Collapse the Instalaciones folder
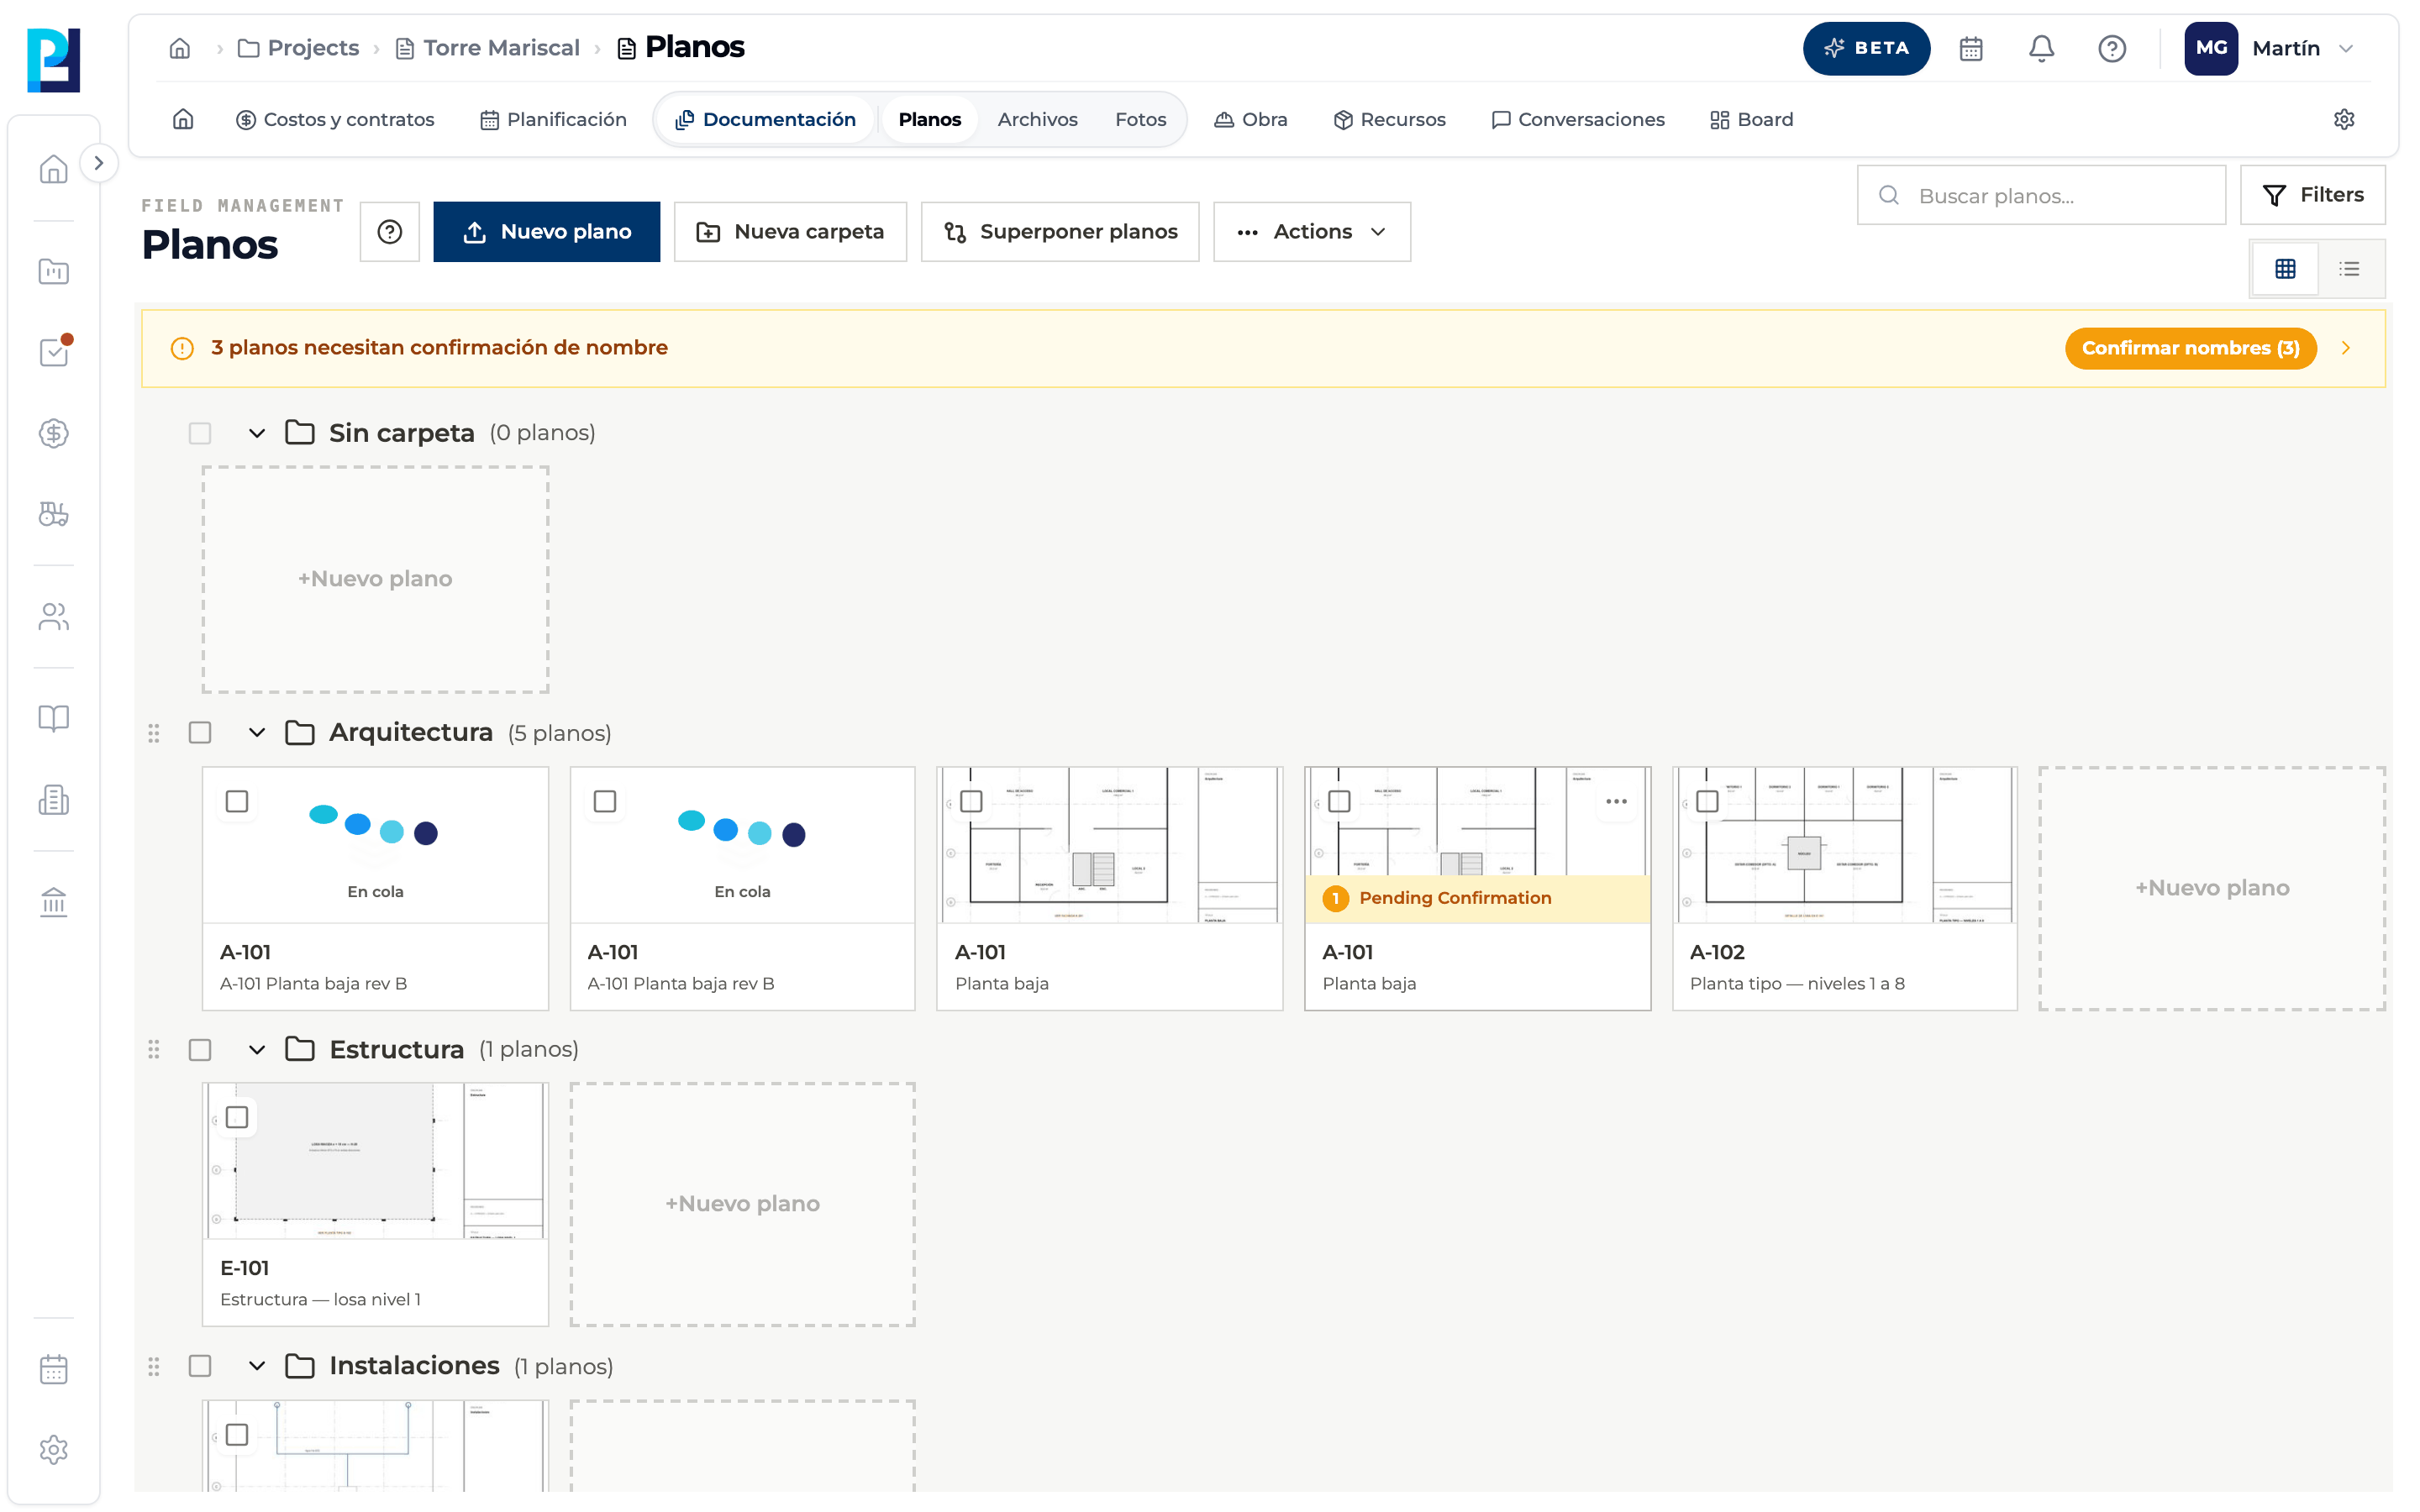 point(257,1366)
